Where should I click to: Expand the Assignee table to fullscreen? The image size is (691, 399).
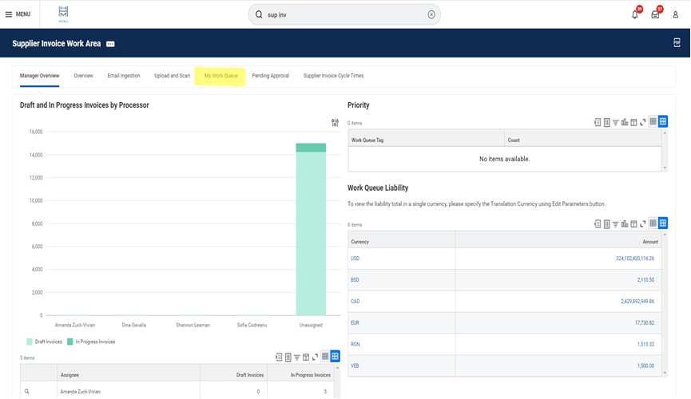[315, 358]
